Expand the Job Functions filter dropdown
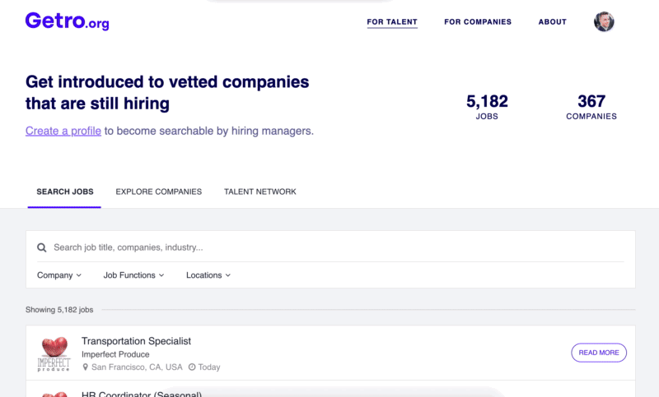 (133, 275)
